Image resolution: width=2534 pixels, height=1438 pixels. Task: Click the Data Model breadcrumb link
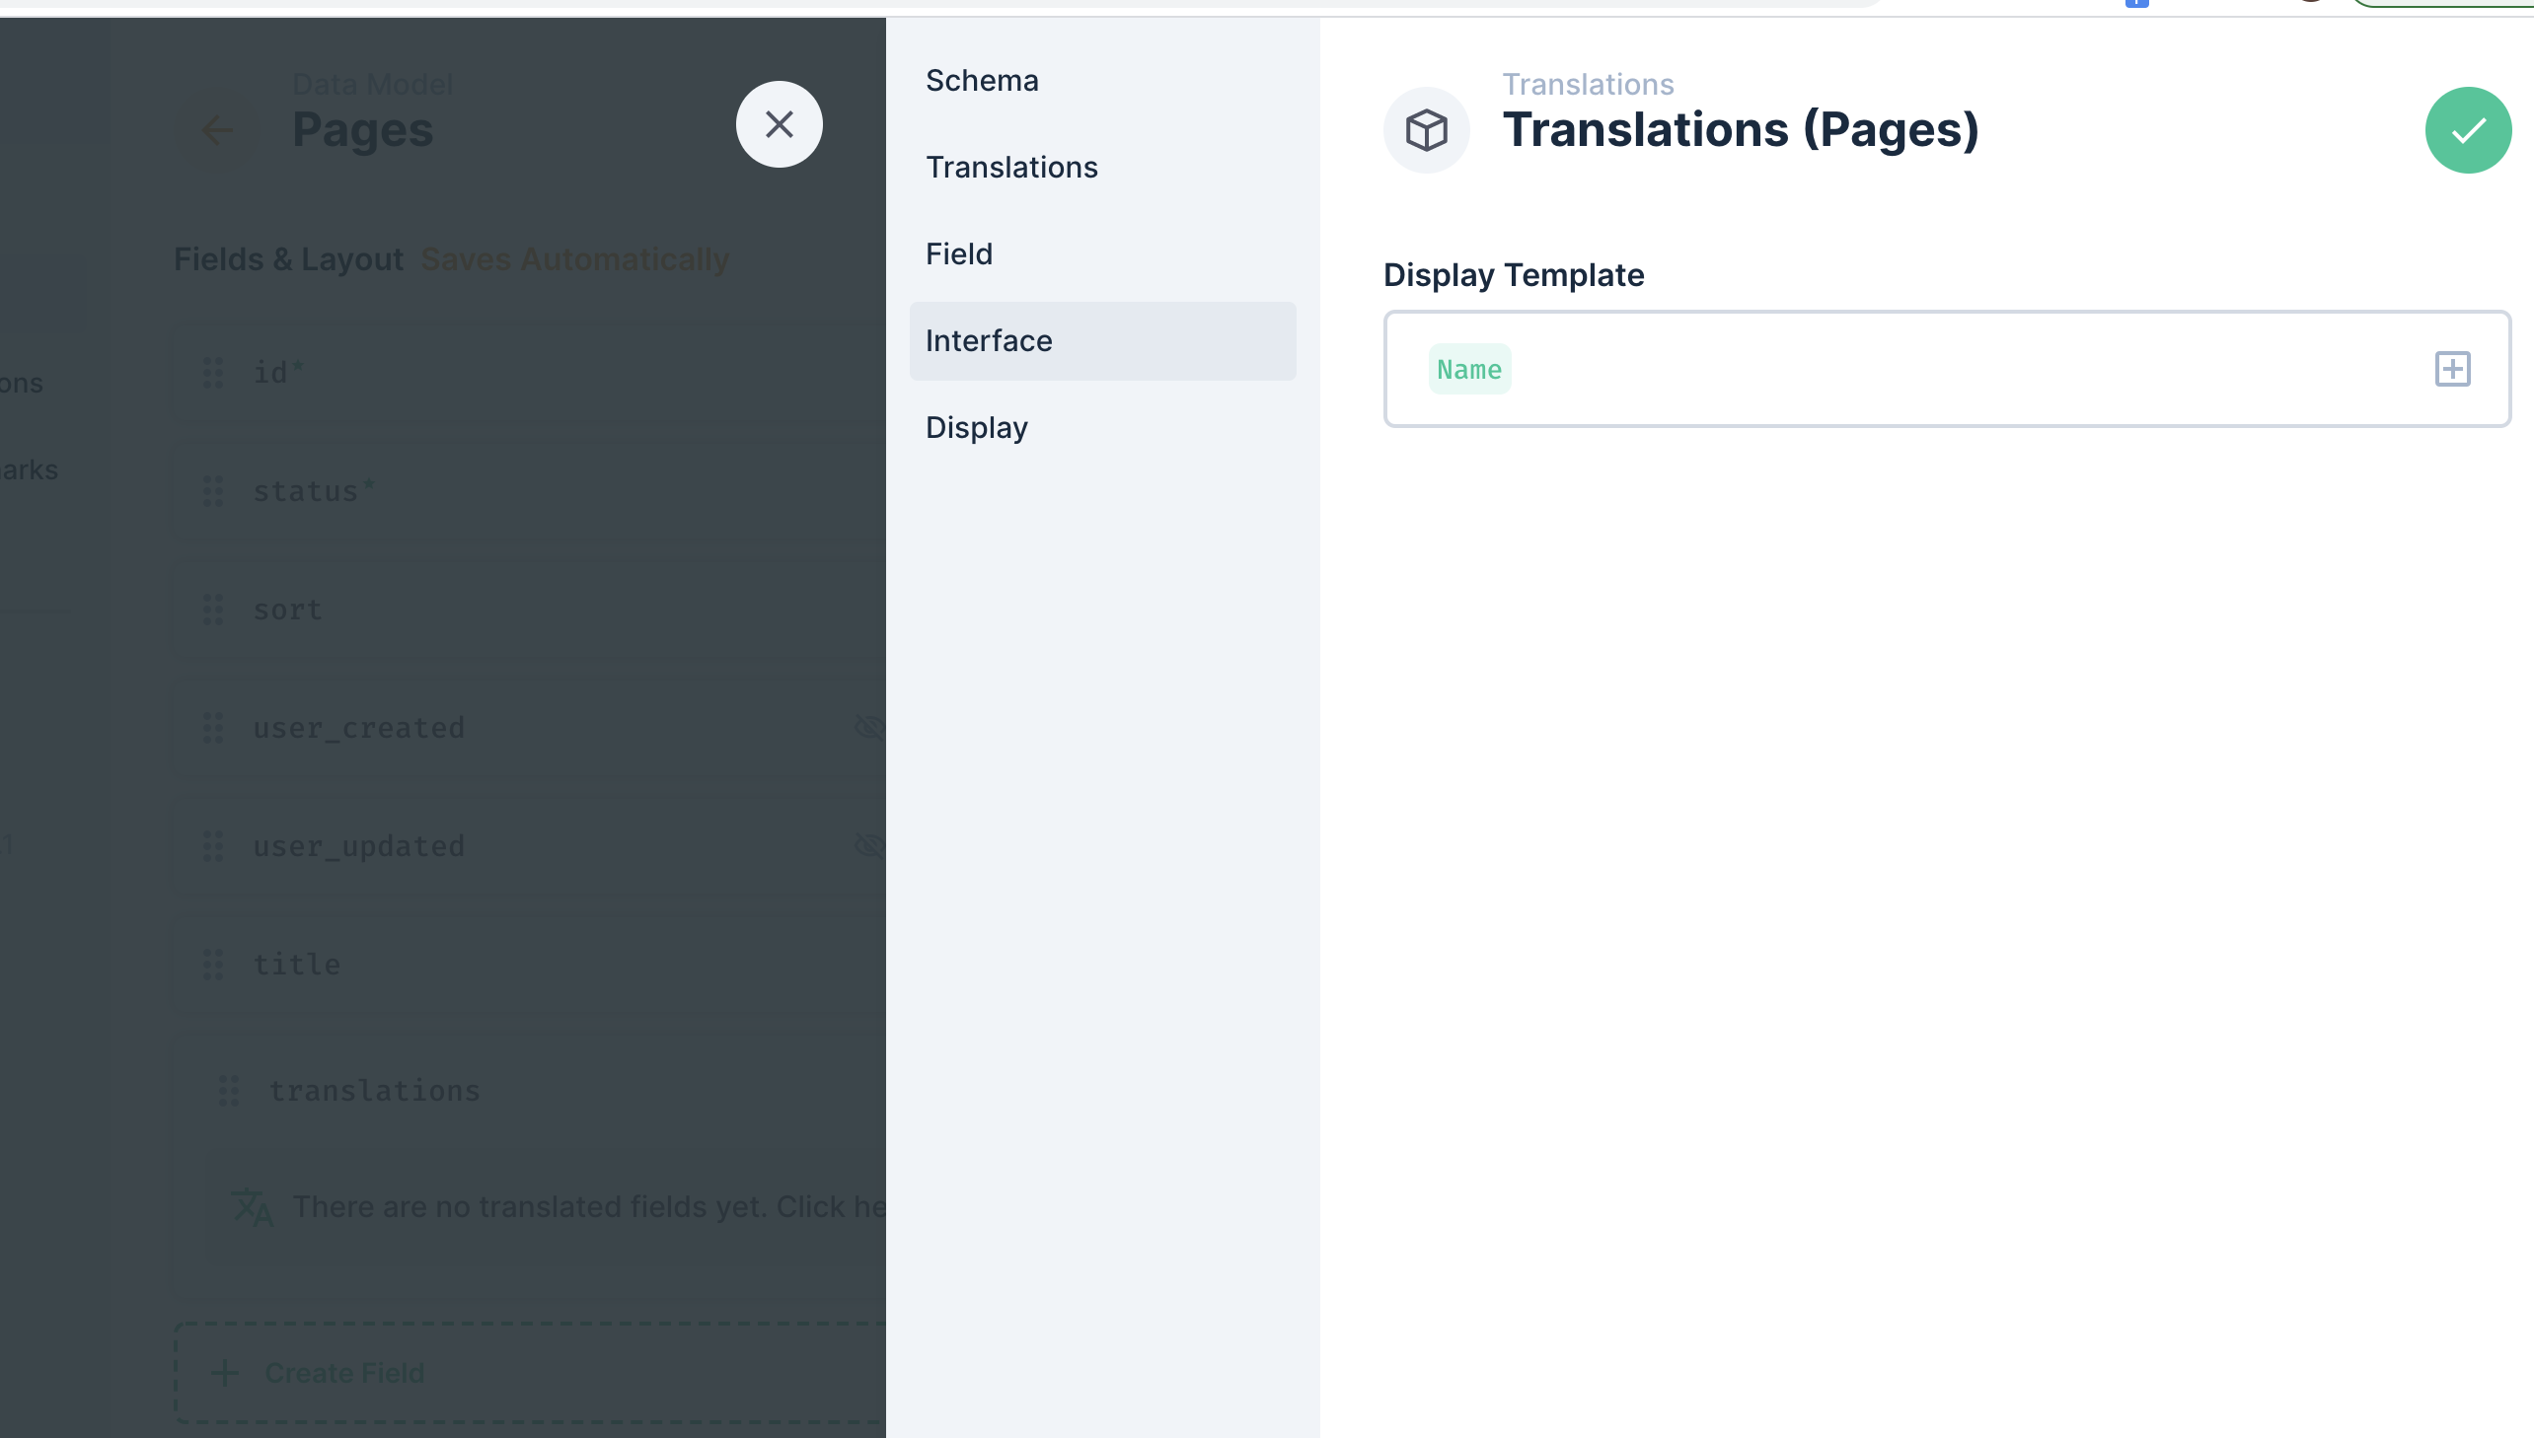(x=372, y=84)
